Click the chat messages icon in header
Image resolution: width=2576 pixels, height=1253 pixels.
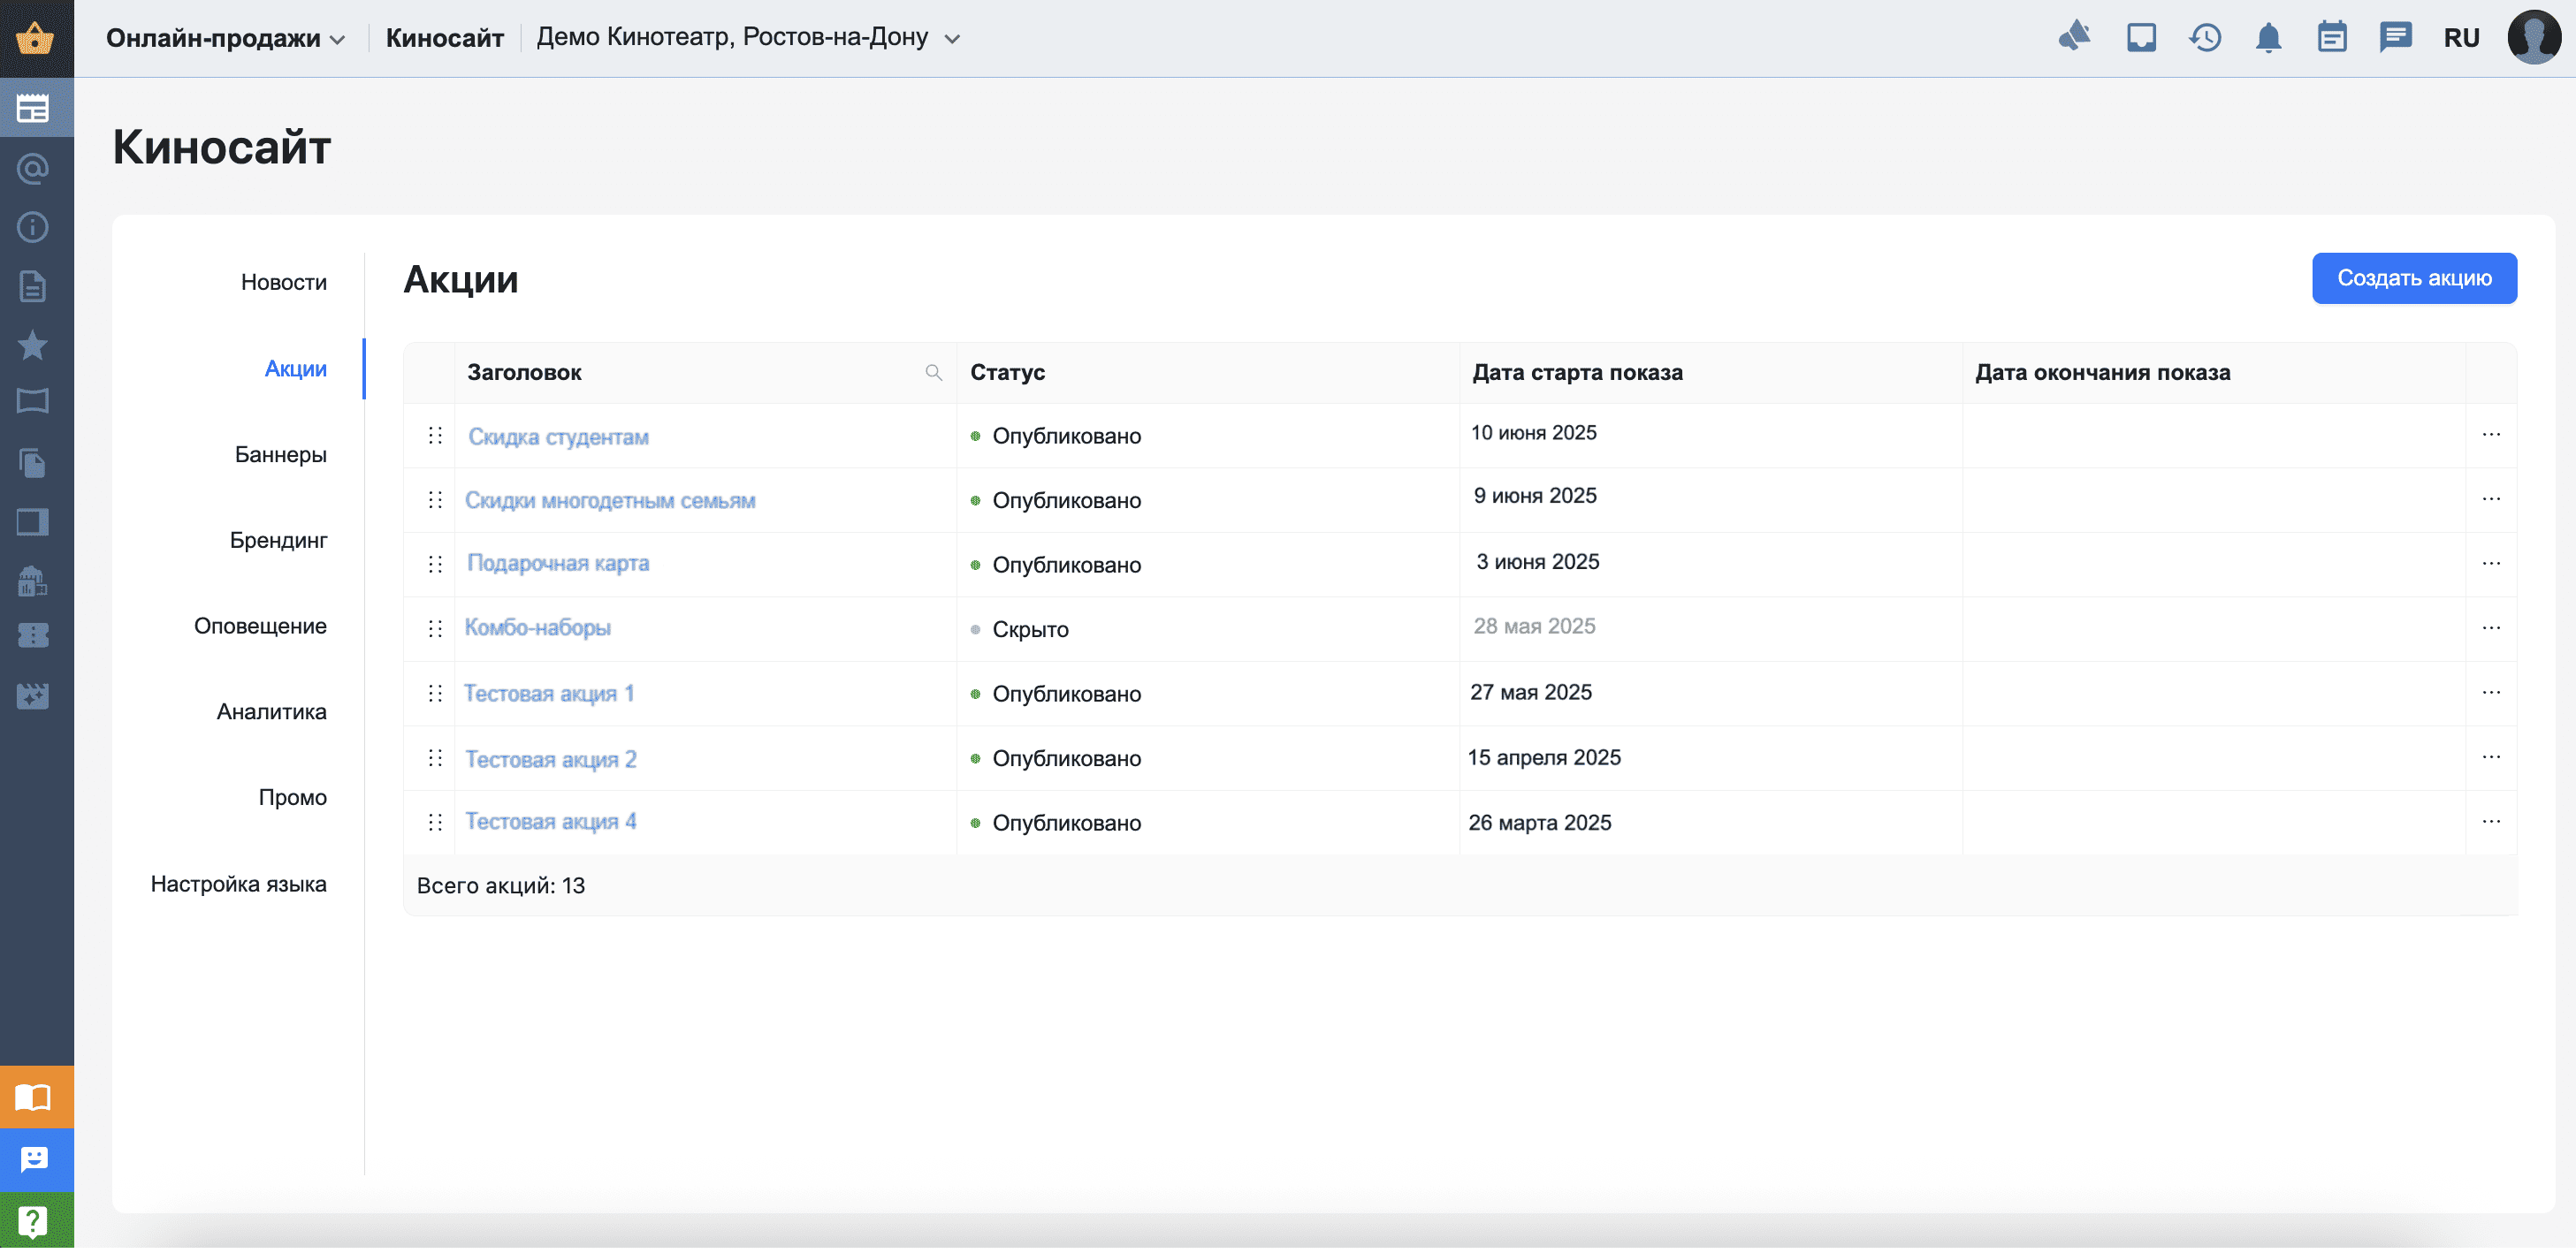click(2395, 38)
